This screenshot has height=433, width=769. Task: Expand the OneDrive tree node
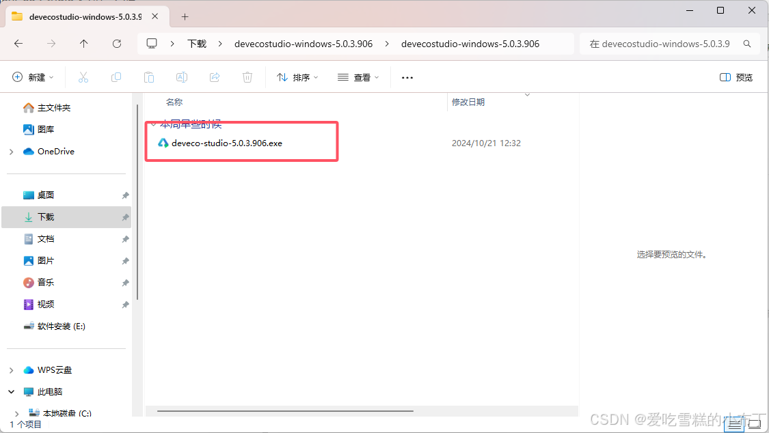pyautogui.click(x=12, y=152)
